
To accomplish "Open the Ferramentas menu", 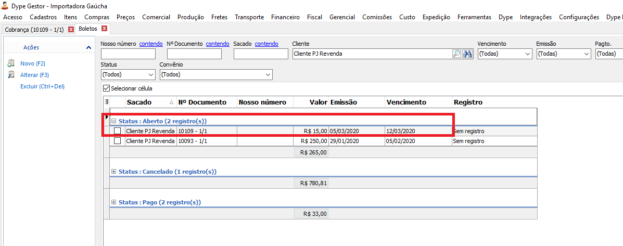I will click(x=474, y=17).
